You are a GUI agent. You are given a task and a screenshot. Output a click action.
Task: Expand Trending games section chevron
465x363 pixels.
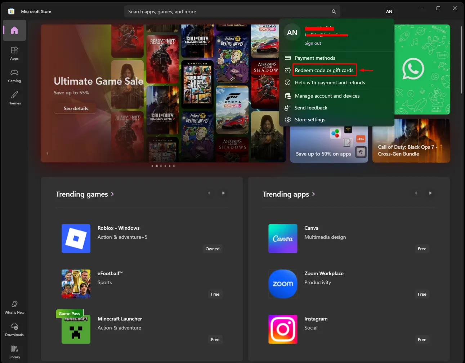pyautogui.click(x=112, y=194)
